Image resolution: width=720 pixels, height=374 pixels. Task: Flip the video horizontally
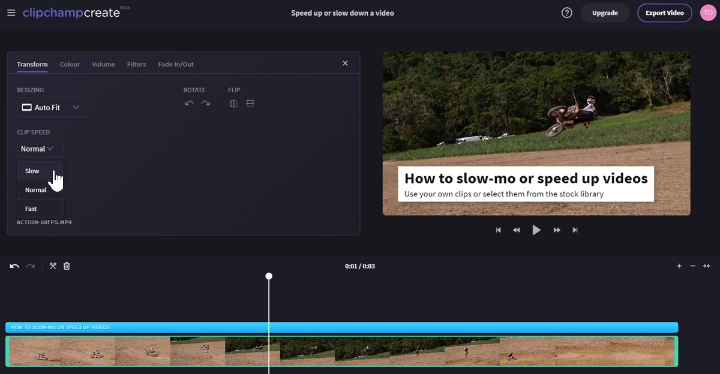coord(233,103)
